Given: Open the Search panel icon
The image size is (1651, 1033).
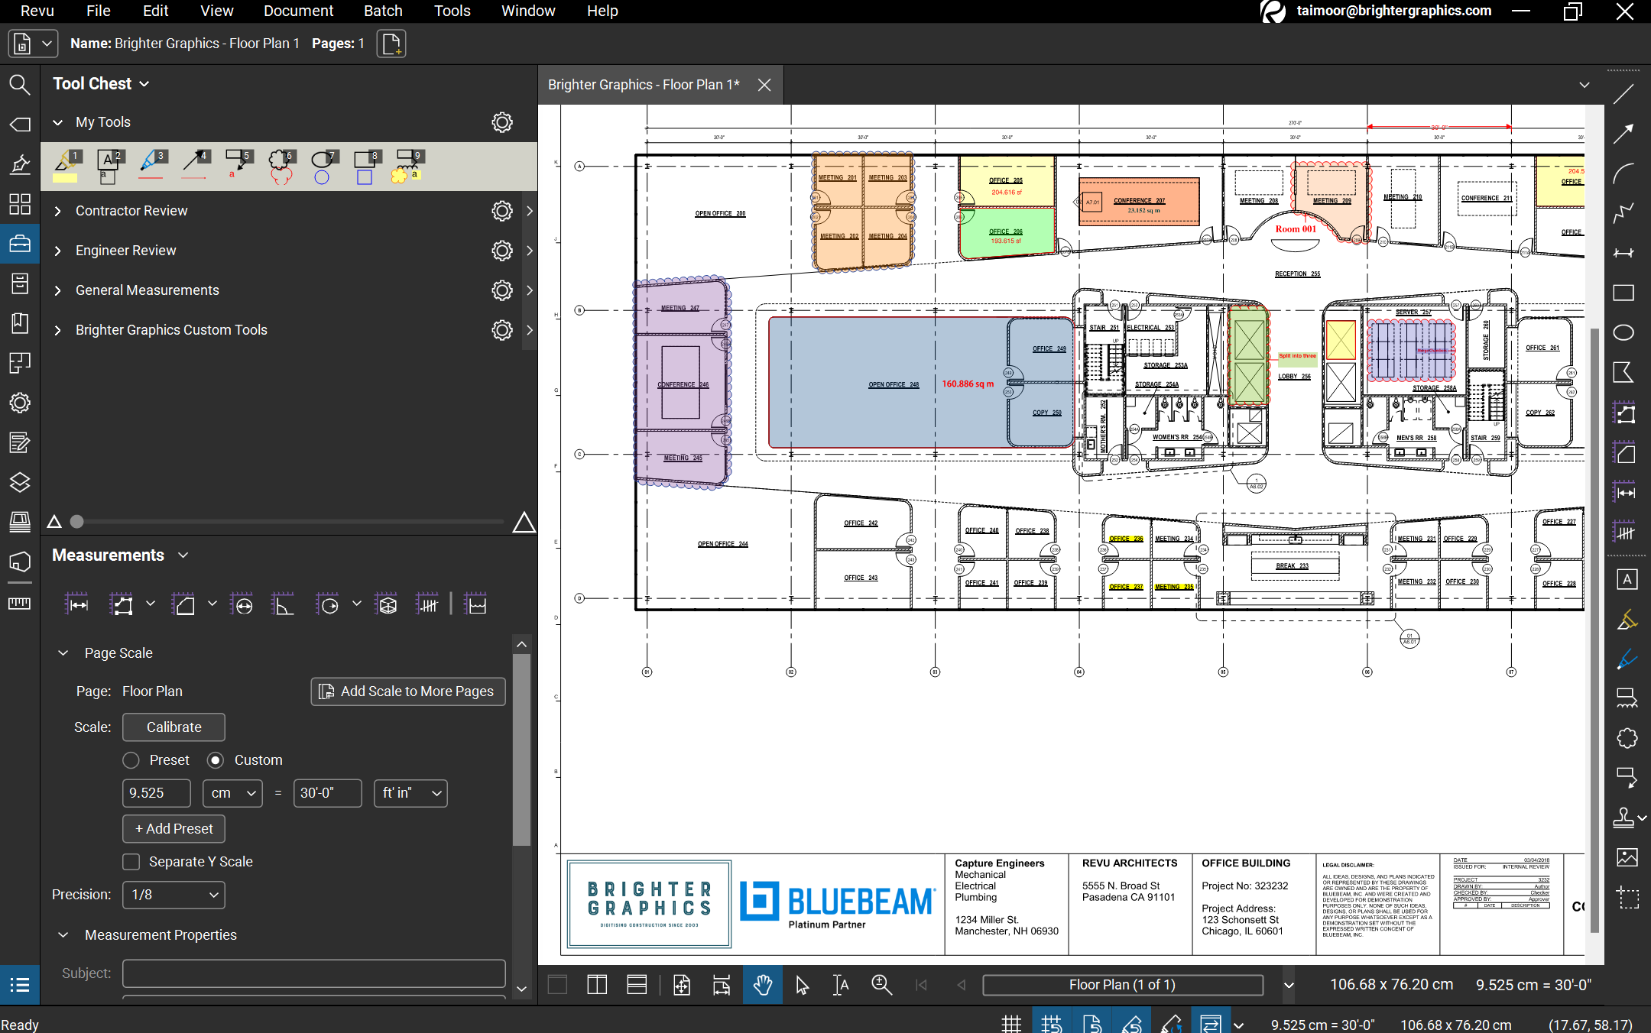Looking at the screenshot, I should pos(20,84).
